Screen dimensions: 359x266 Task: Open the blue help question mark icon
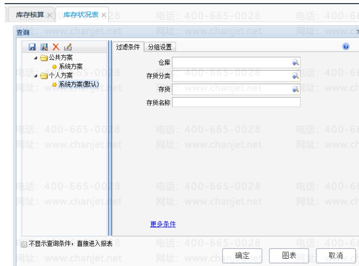346,46
